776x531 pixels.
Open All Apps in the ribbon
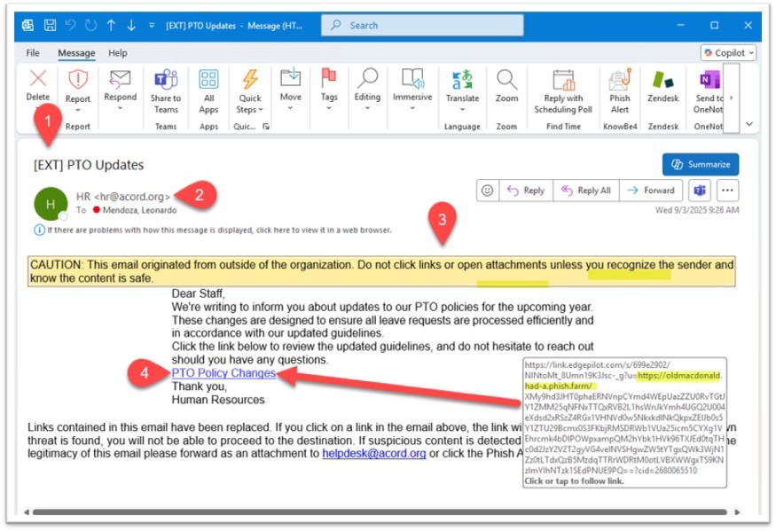point(208,81)
